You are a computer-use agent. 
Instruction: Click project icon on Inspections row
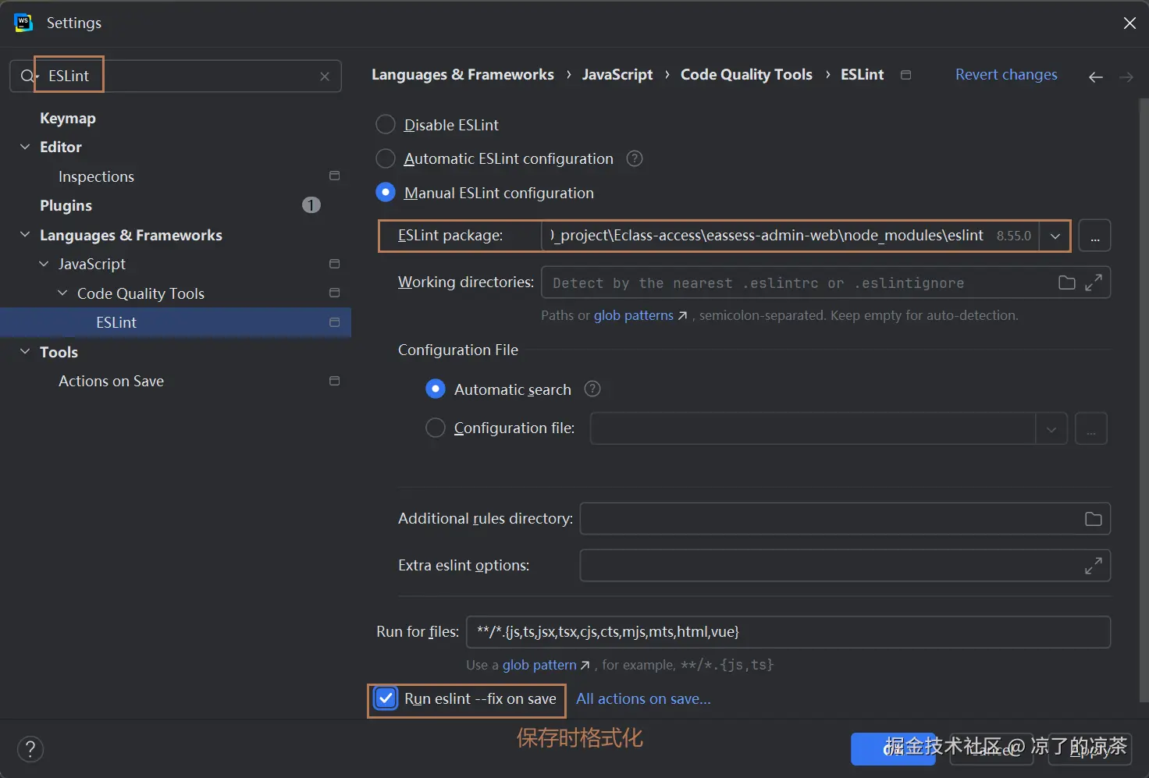tap(335, 176)
